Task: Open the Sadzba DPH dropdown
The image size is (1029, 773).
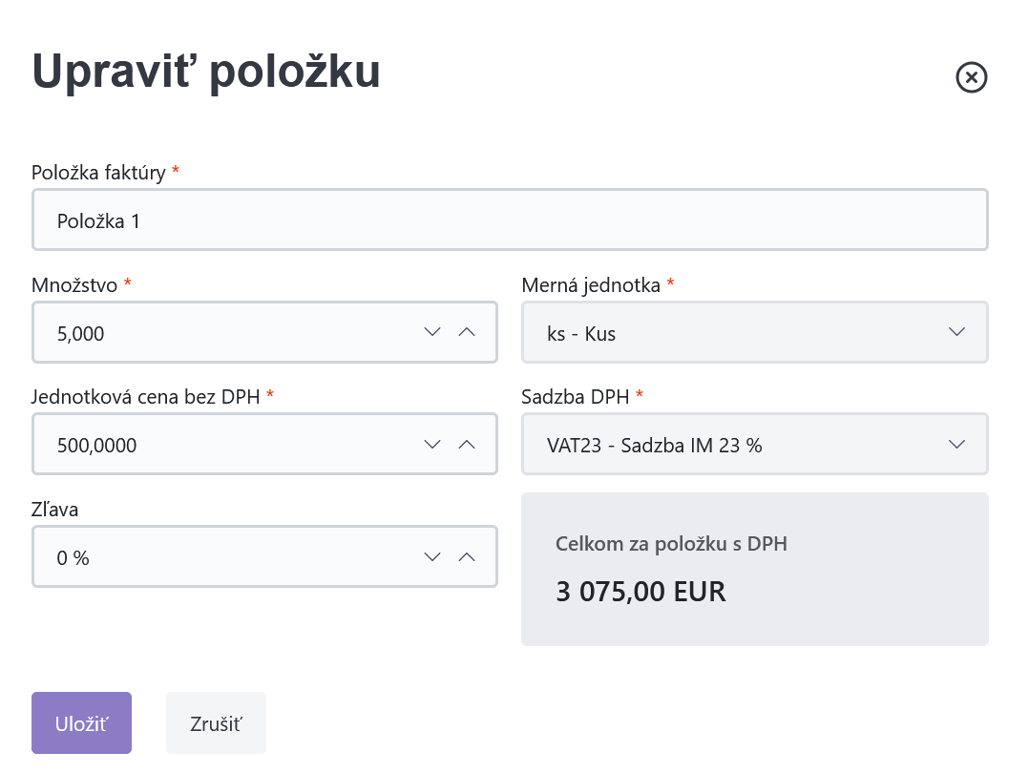Action: coord(755,445)
